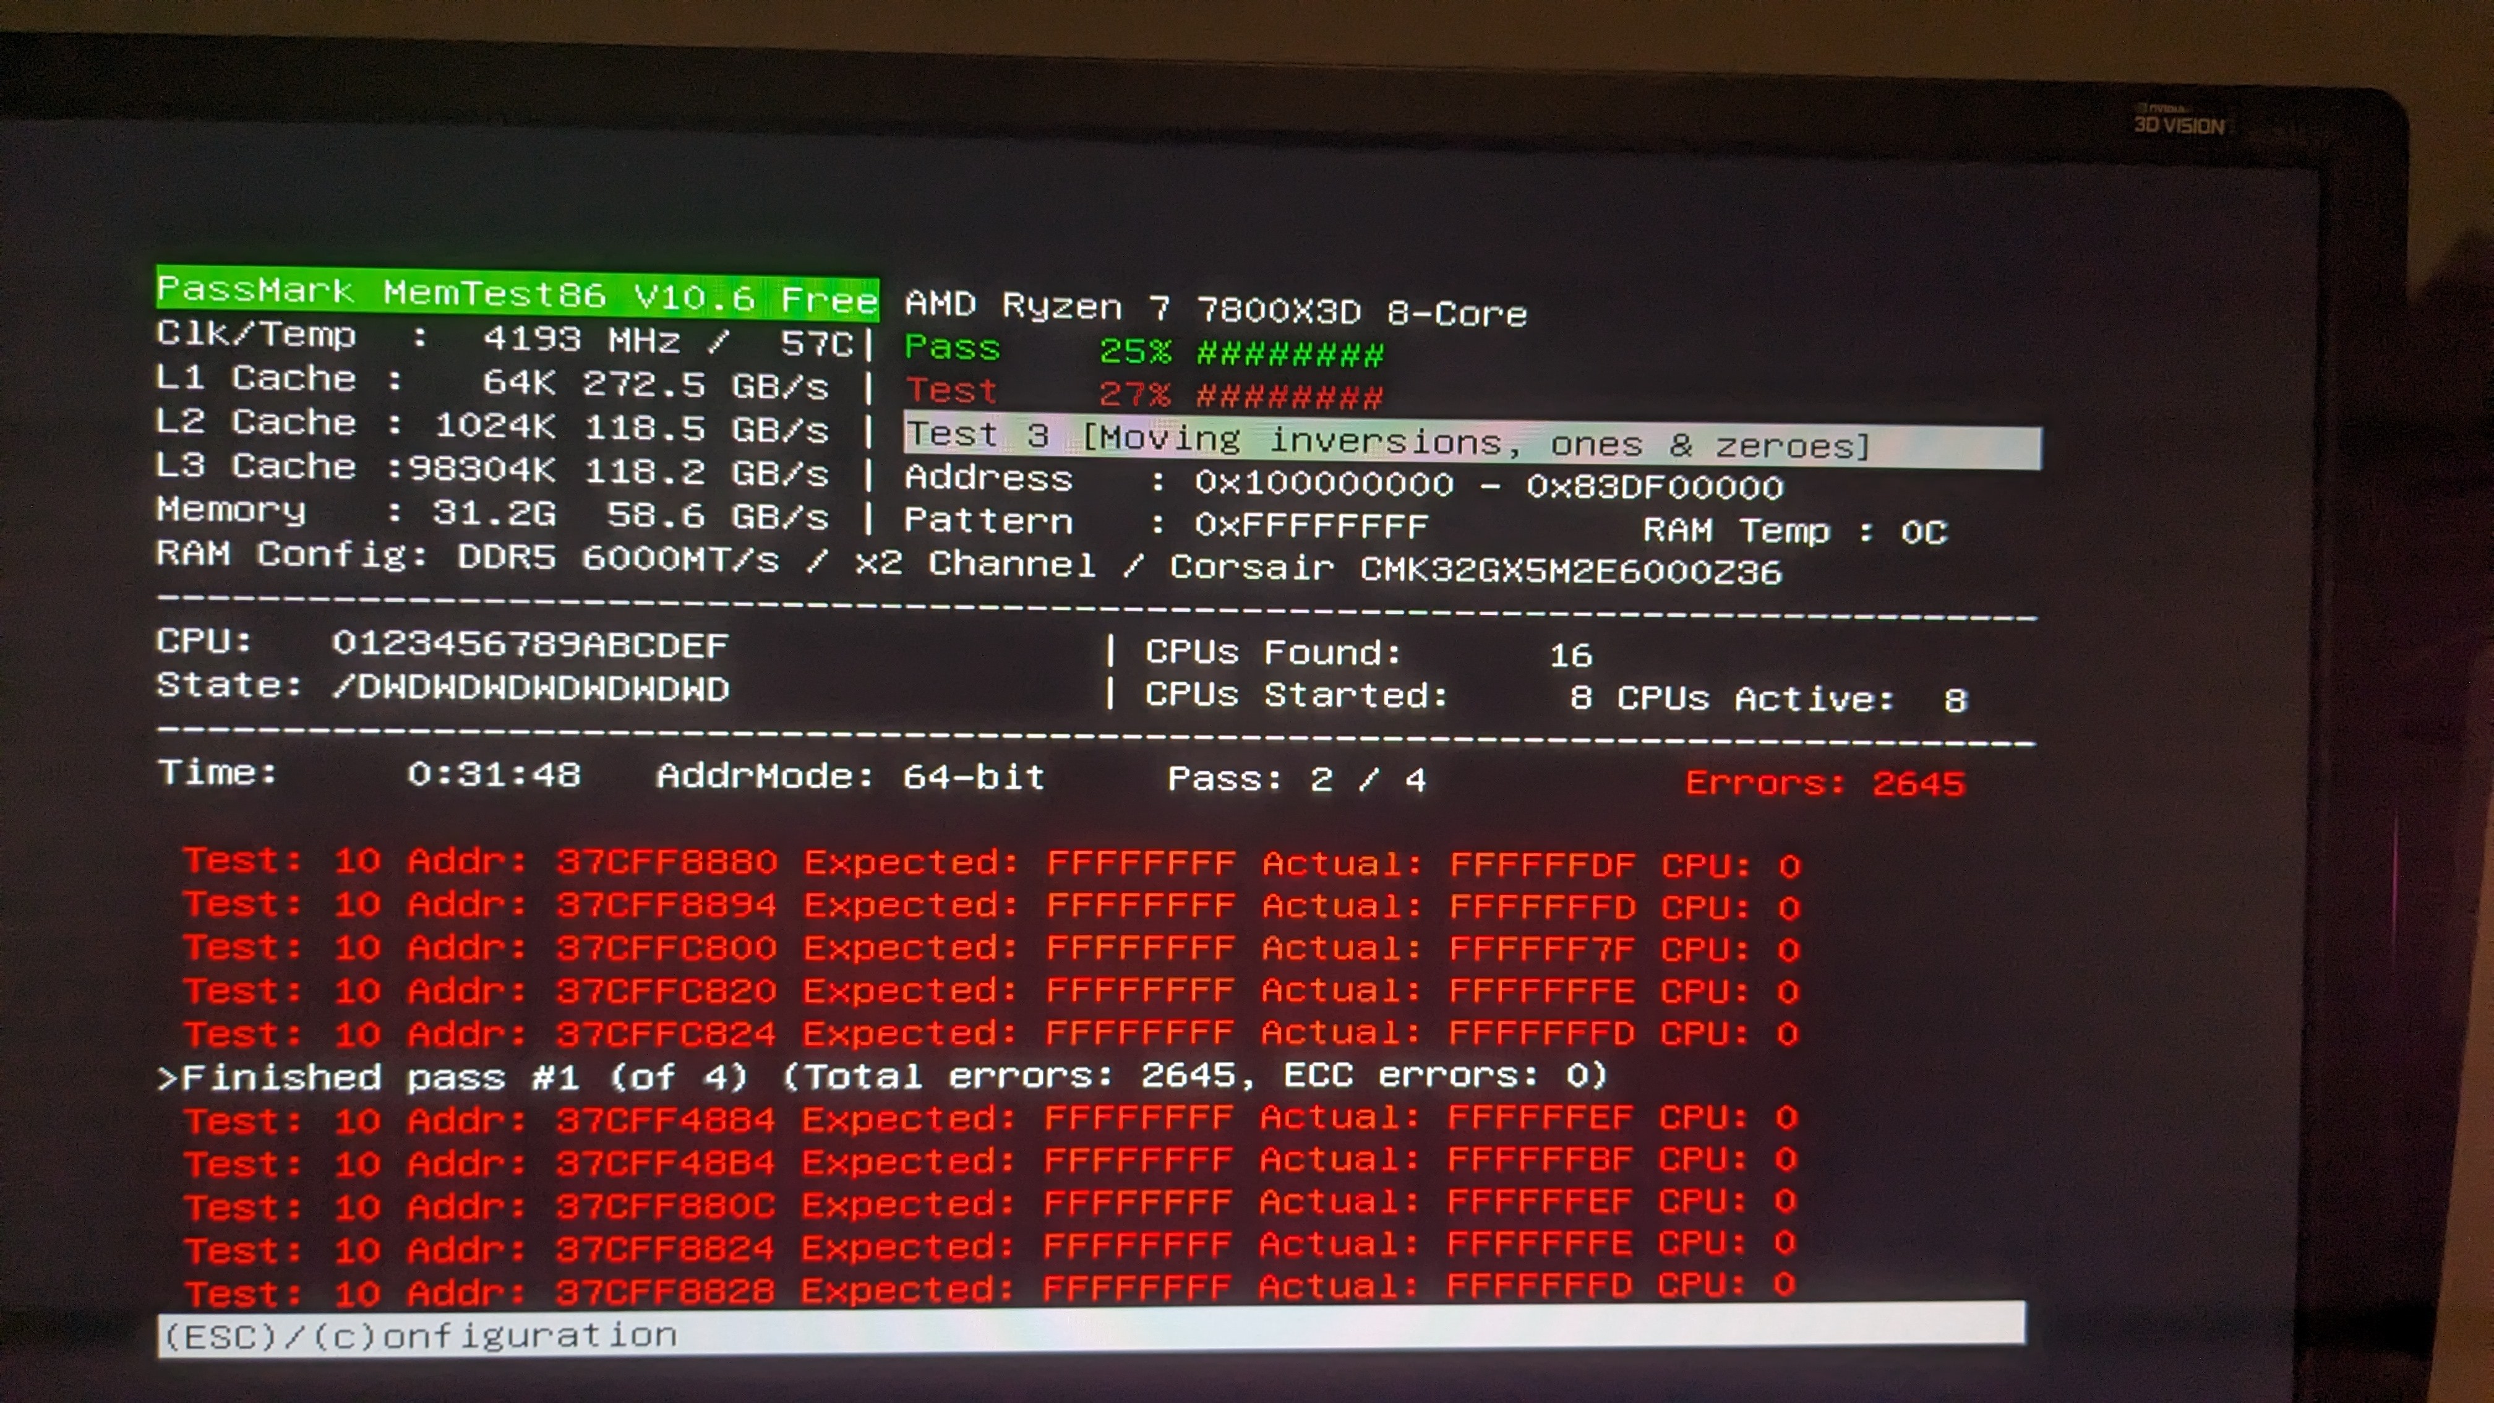Click the Pass: 2 / 4 indicator
The image size is (2494, 1403).
(1296, 779)
